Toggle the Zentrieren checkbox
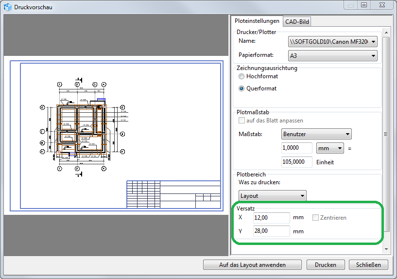 pos(316,218)
